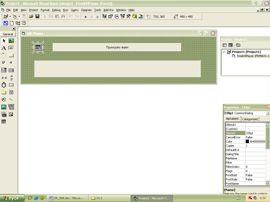
Task: Click the (Name) property value field
Action: (x=255, y=133)
